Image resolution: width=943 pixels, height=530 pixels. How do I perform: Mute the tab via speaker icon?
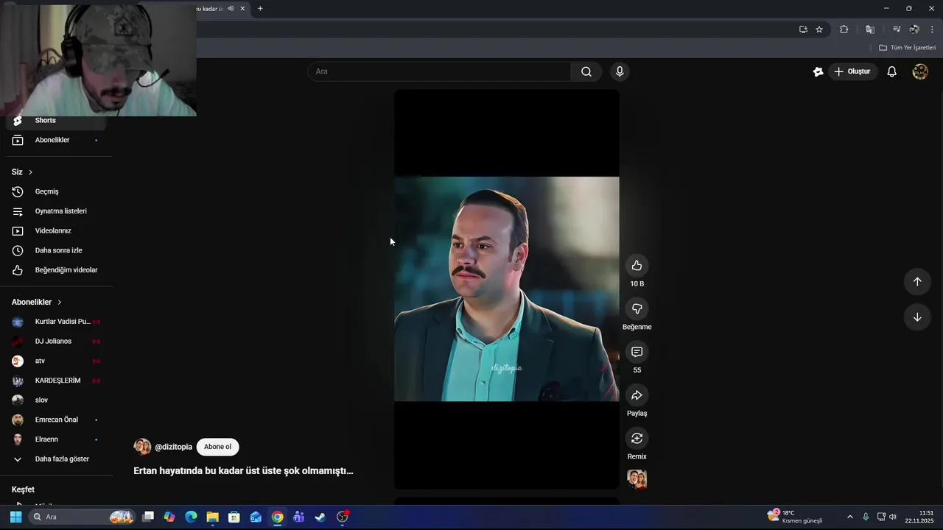point(231,9)
